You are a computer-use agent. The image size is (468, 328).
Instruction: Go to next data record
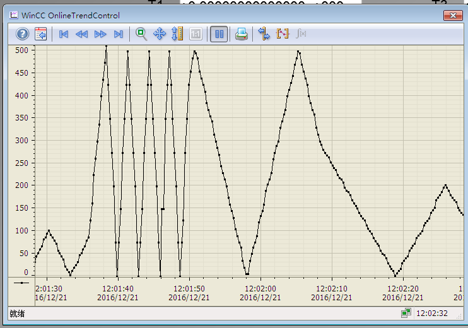click(100, 34)
